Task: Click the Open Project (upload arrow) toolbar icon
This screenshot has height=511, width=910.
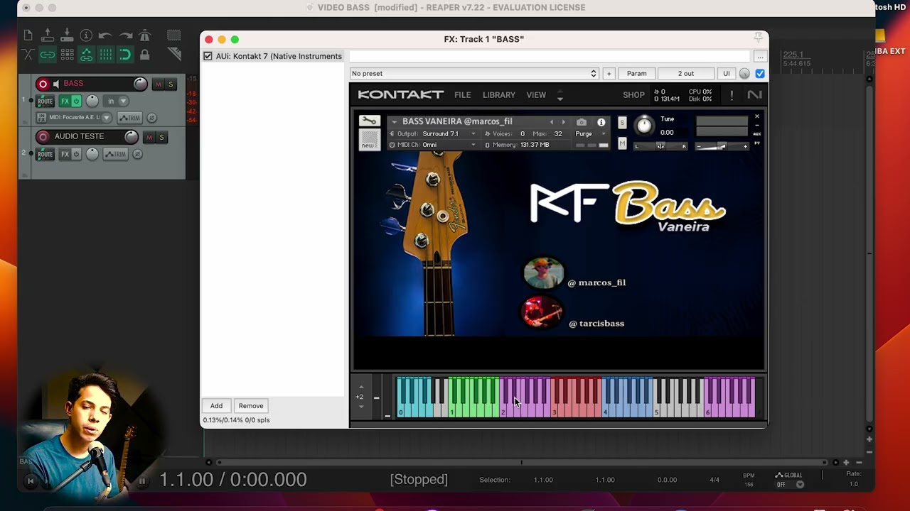Action: (x=48, y=35)
